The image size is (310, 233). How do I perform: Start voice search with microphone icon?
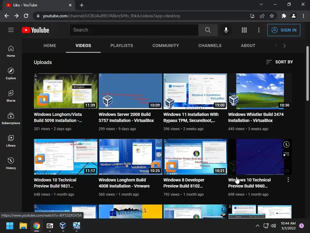226,30
